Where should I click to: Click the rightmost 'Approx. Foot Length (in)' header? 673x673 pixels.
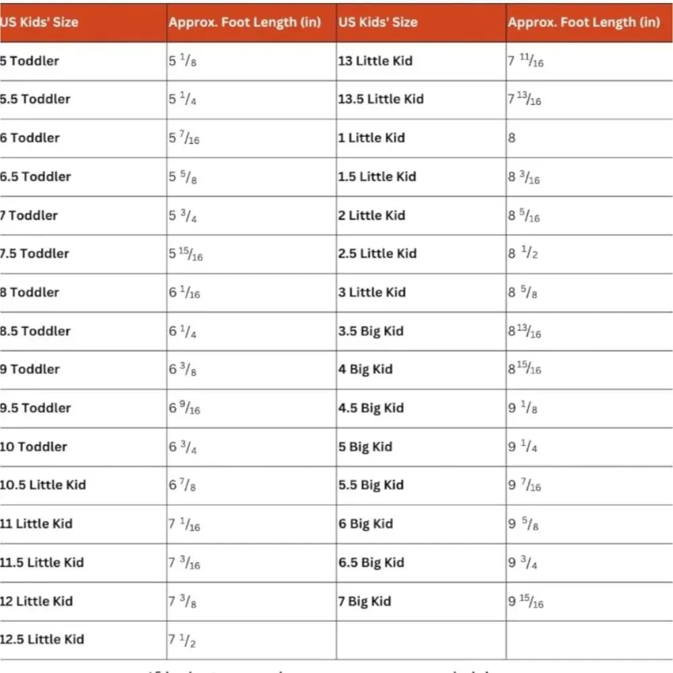click(583, 22)
